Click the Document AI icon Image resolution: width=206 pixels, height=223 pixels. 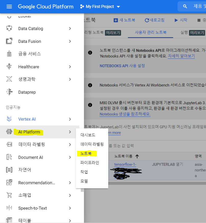click(9, 157)
